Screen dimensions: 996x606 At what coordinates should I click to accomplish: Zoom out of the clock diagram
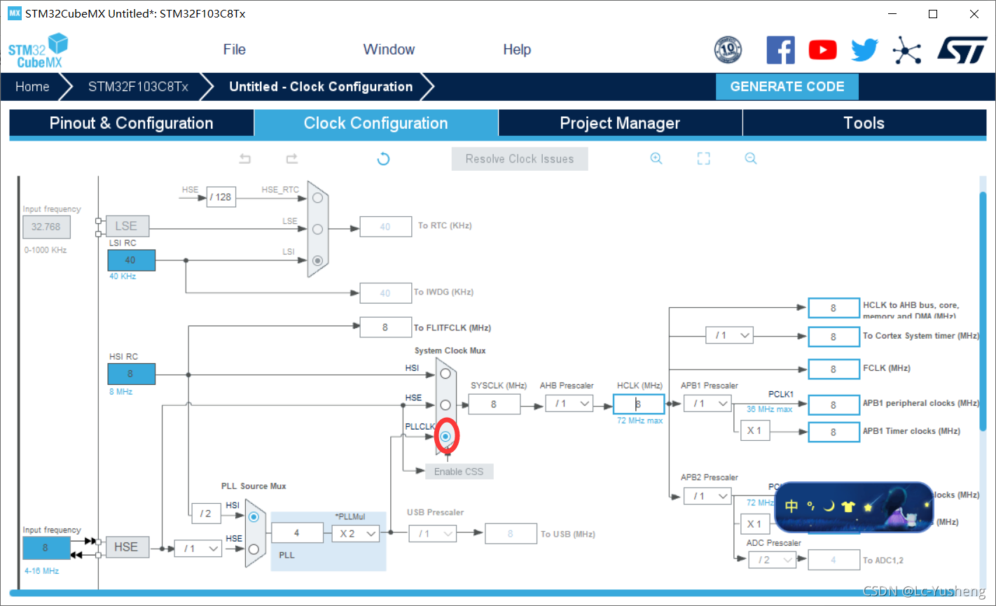pos(751,159)
